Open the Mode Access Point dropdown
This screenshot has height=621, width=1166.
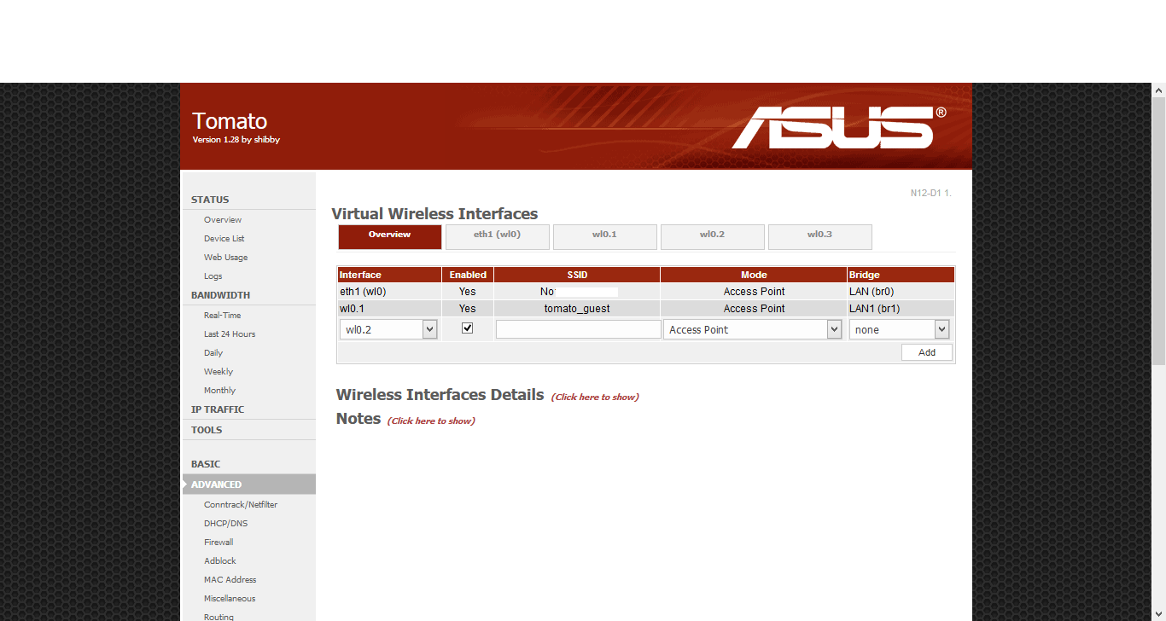(x=753, y=329)
